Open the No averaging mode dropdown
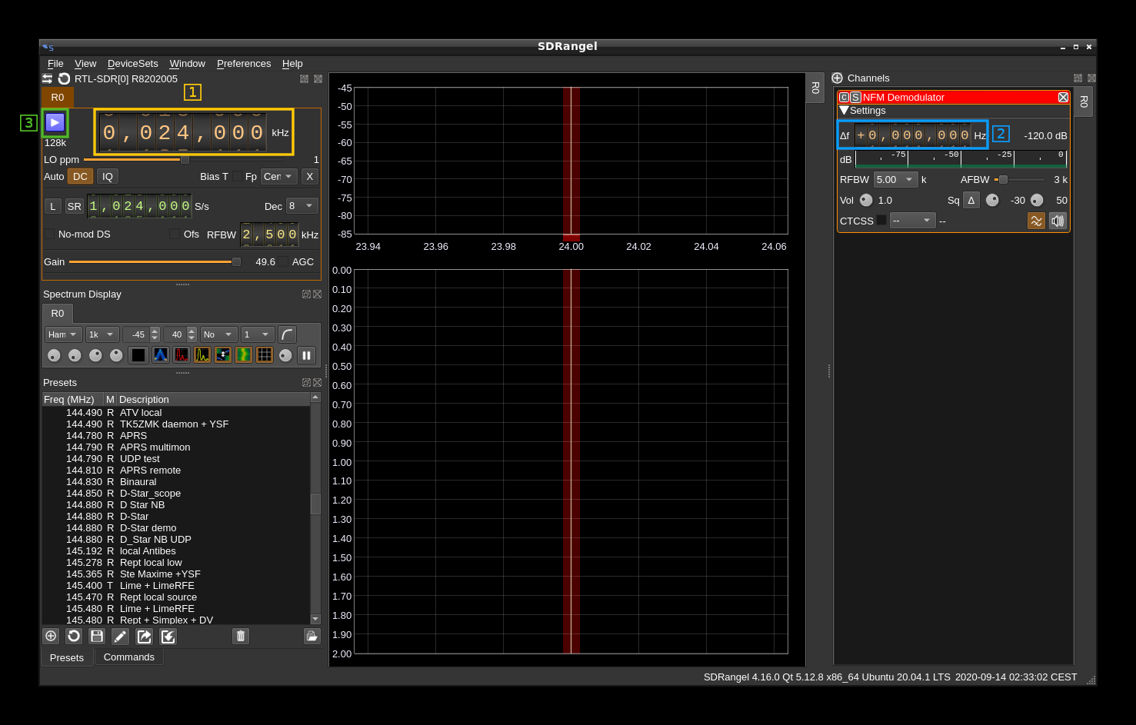This screenshot has width=1136, height=725. 218,334
